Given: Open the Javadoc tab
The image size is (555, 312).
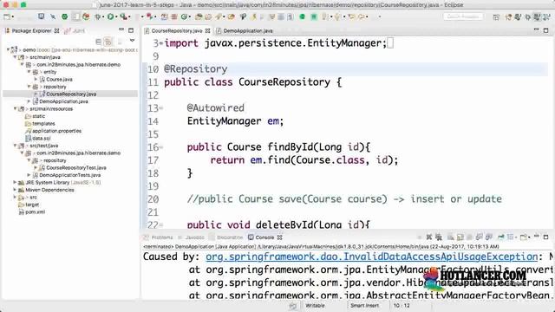Looking at the screenshot, I should tap(192, 237).
